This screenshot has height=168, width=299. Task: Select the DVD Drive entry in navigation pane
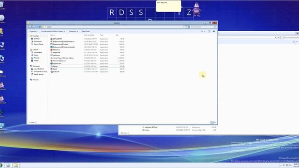[41, 71]
